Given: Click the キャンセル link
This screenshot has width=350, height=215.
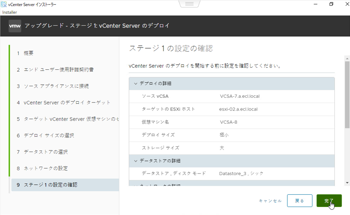Looking at the screenshot, I should coord(270,201).
